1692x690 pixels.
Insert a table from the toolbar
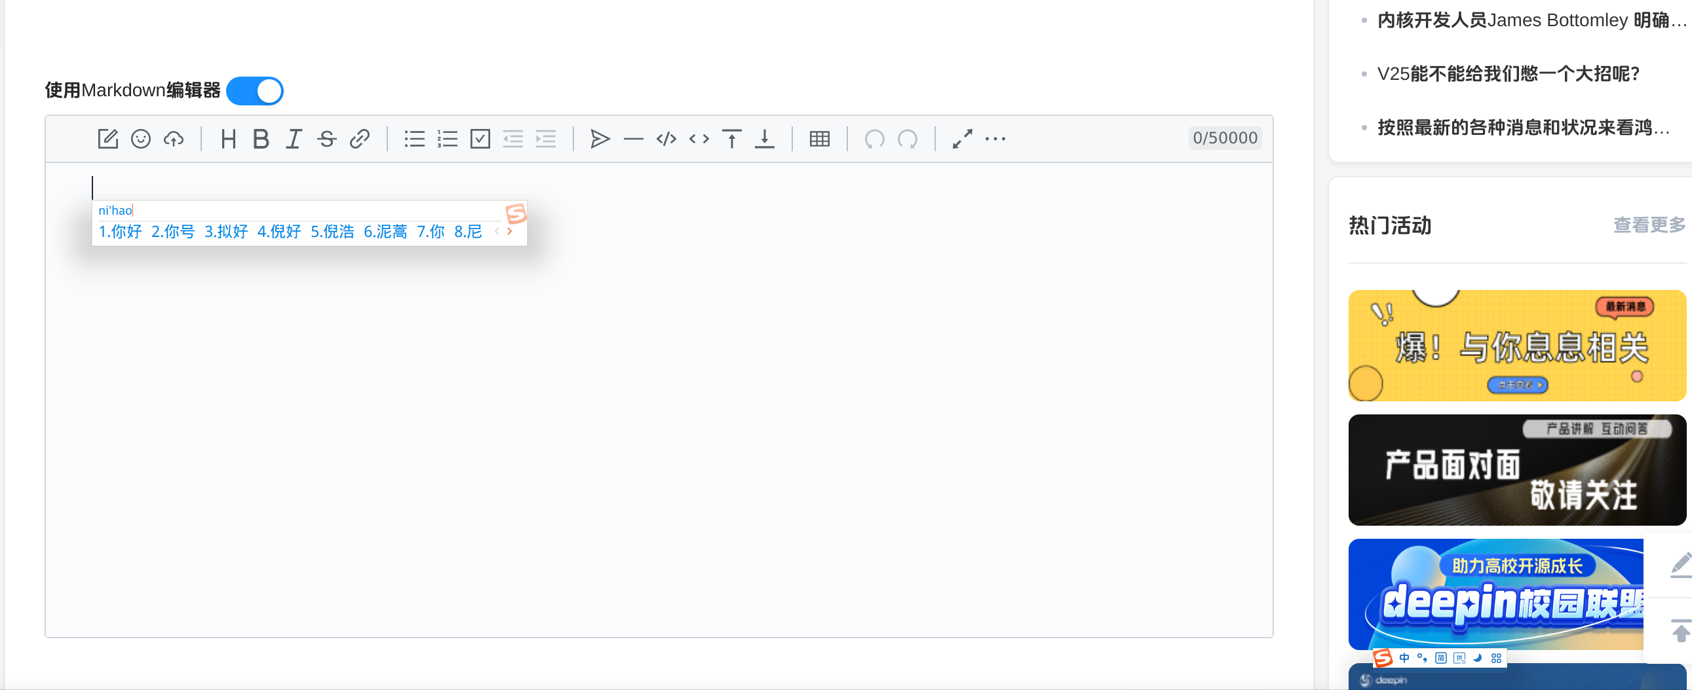click(820, 138)
